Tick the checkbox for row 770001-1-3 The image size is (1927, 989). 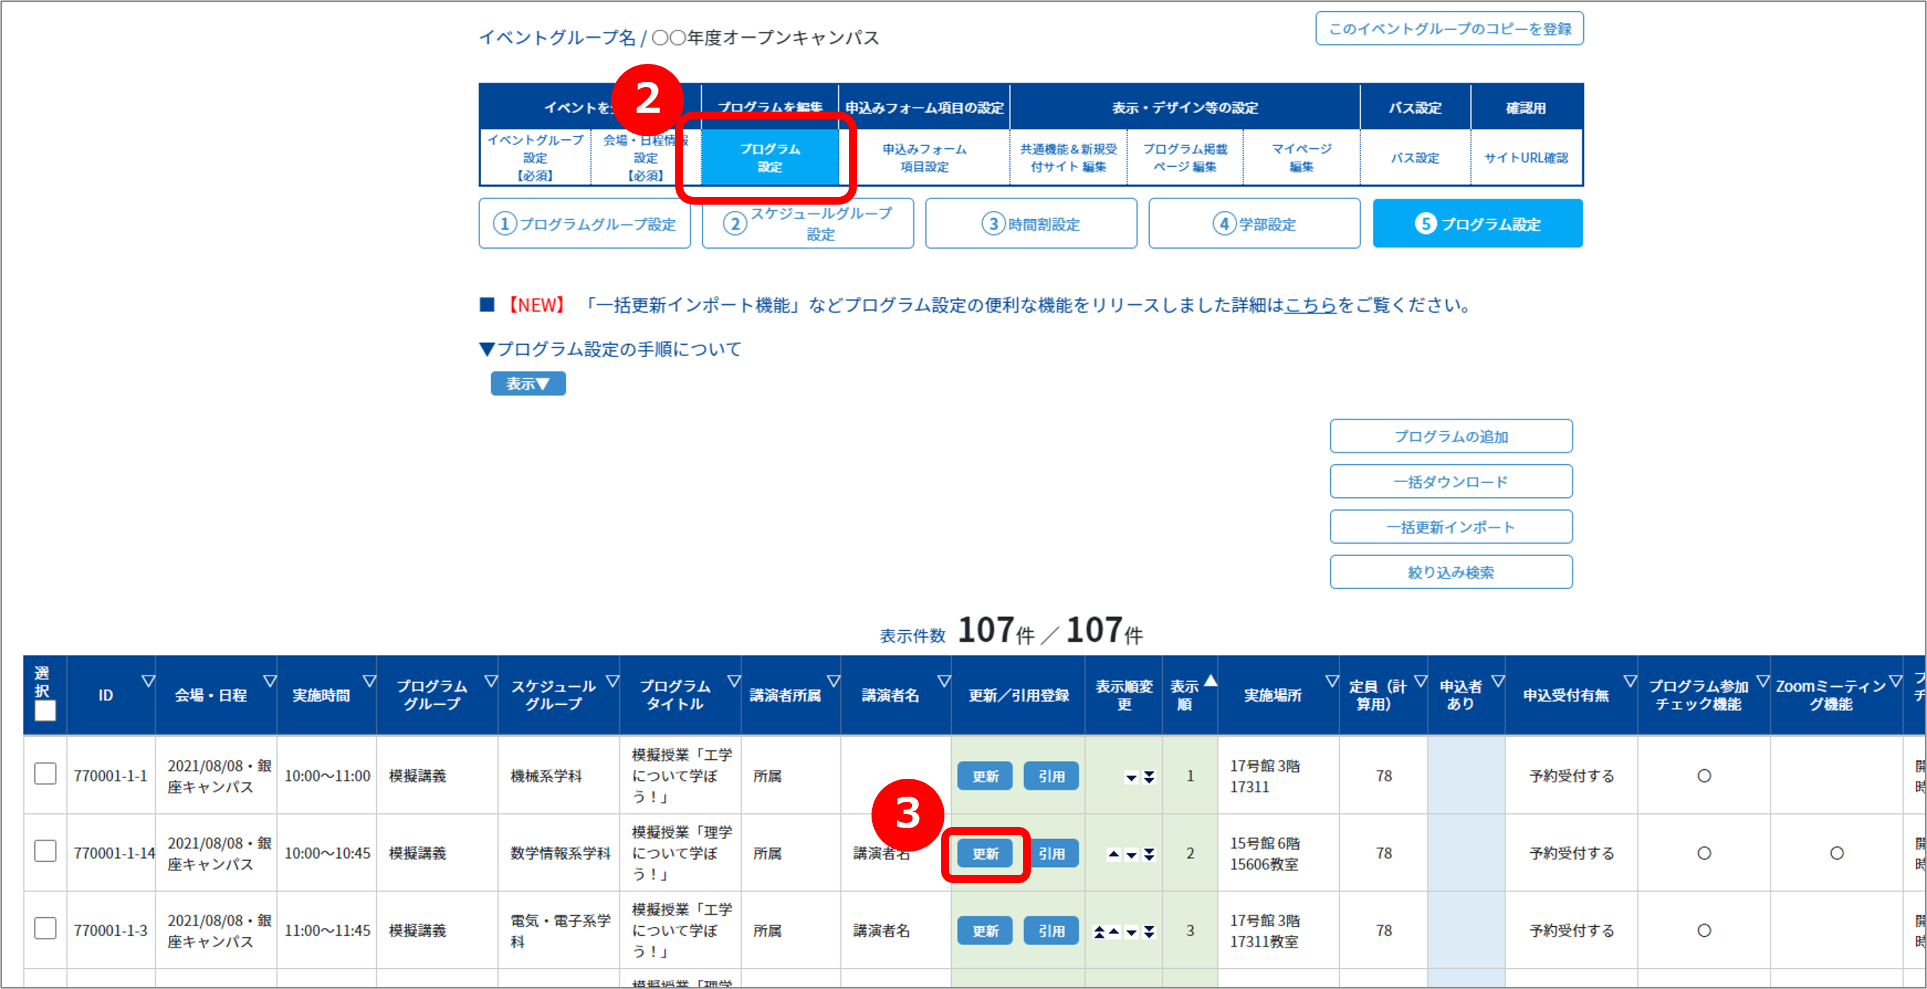click(45, 928)
